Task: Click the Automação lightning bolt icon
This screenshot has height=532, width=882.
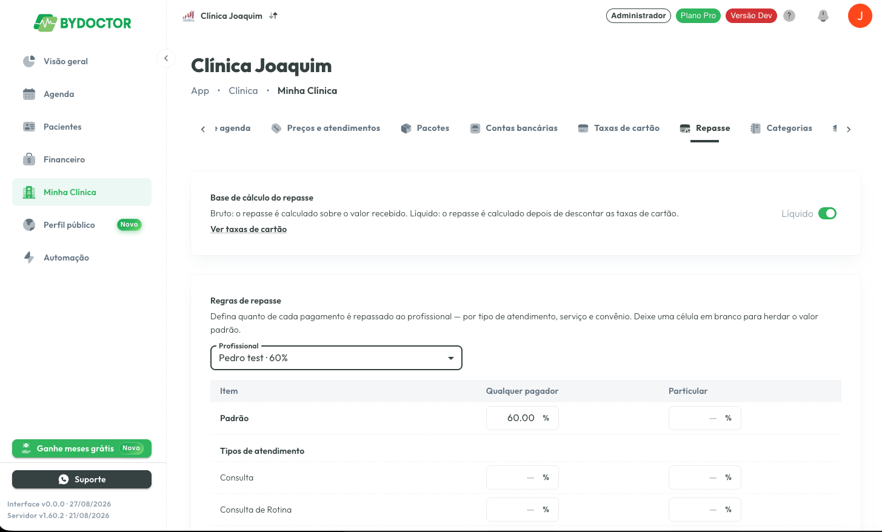Action: pos(29,258)
